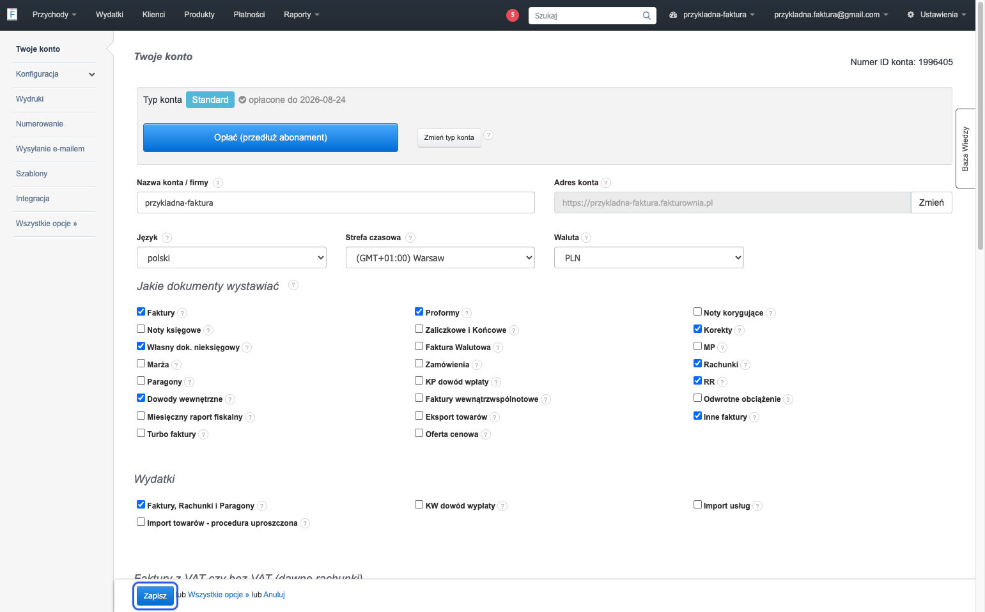The image size is (985, 612).
Task: Open the Język dropdown
Action: coord(231,257)
